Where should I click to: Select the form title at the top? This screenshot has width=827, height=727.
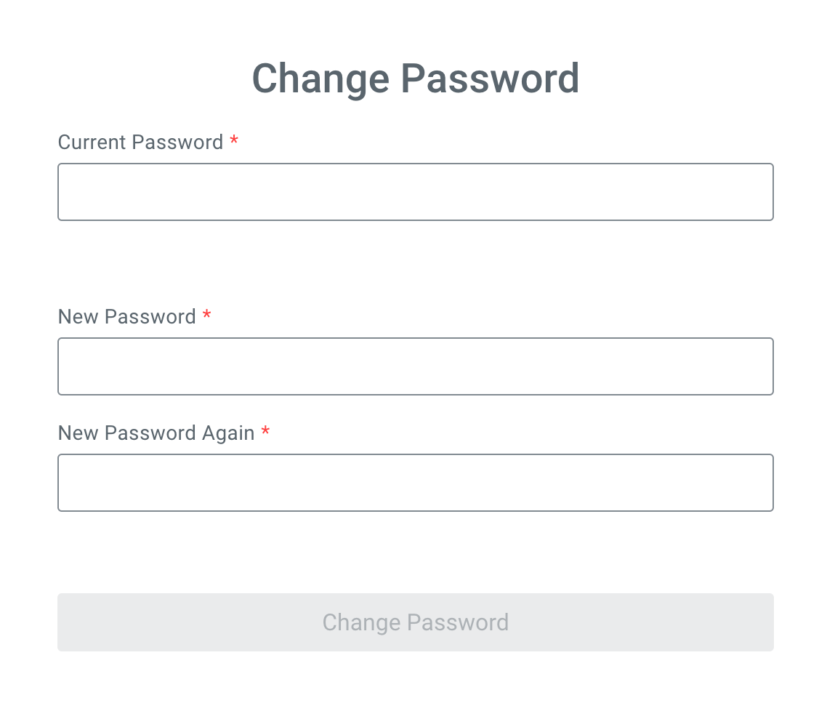[415, 79]
